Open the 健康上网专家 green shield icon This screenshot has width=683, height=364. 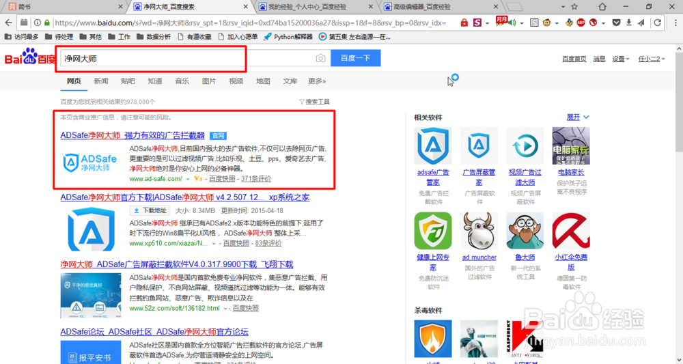point(433,231)
